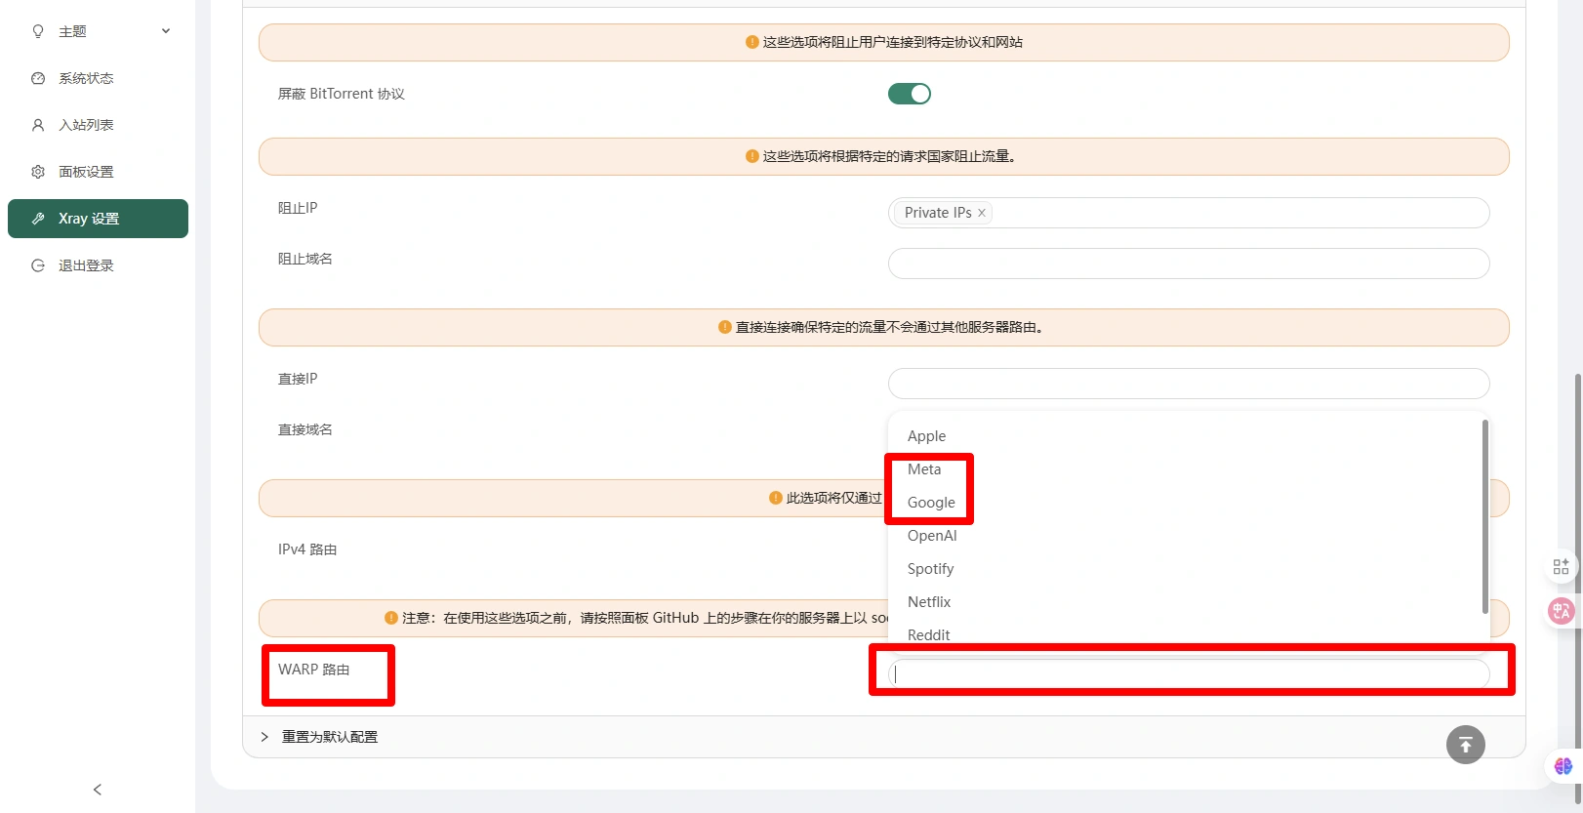1583x813 pixels.
Task: Open the 直接IP selection box
Action: click(x=1188, y=384)
